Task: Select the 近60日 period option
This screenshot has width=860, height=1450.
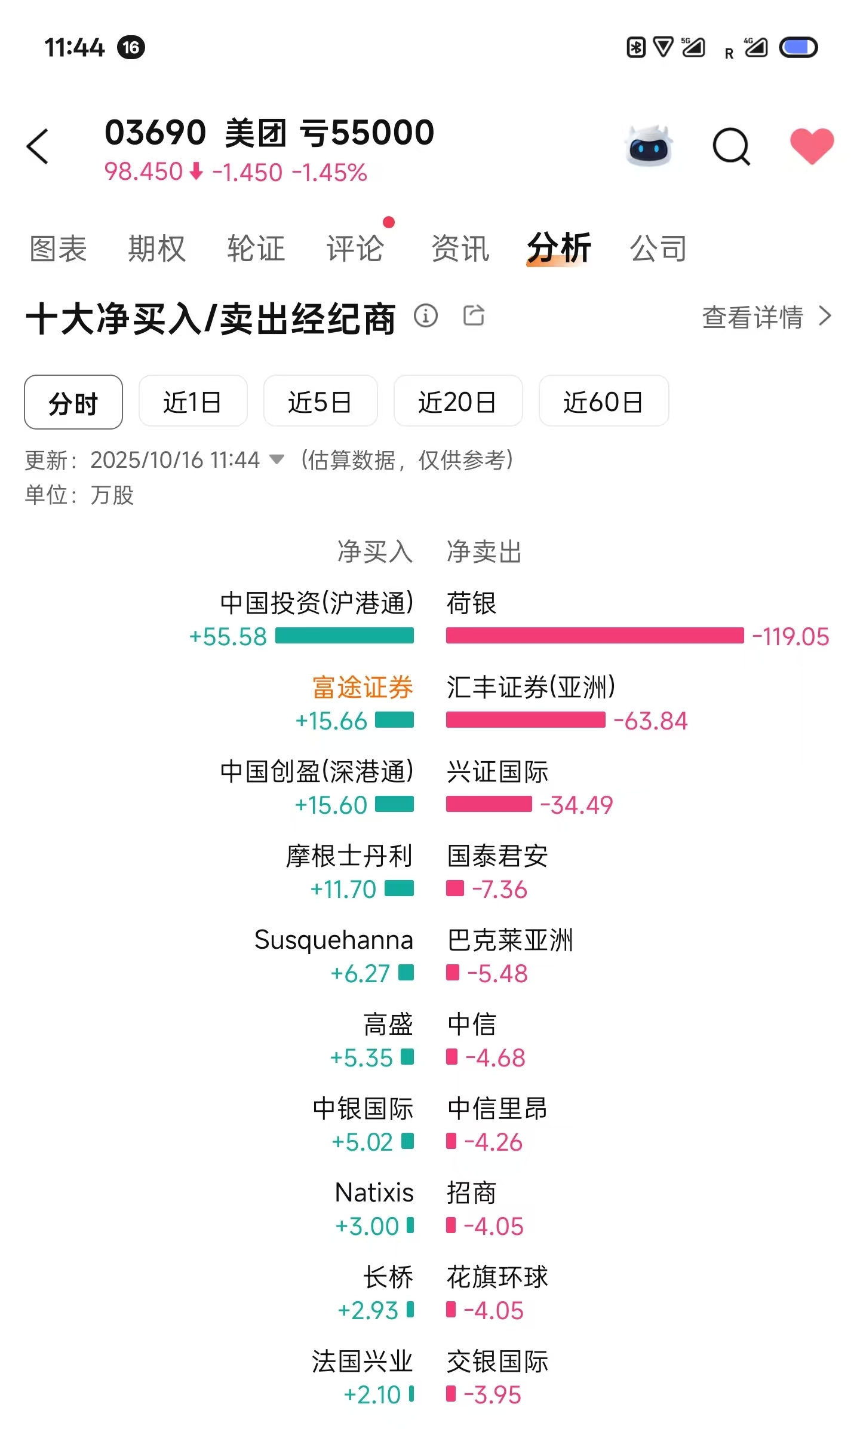Action: point(603,401)
